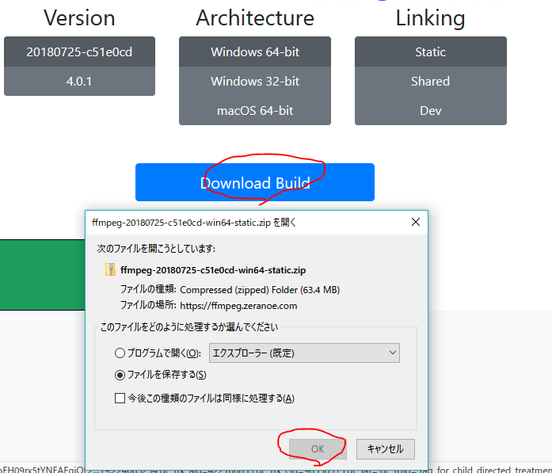
Task: Select Shared linking option
Action: pos(431,81)
